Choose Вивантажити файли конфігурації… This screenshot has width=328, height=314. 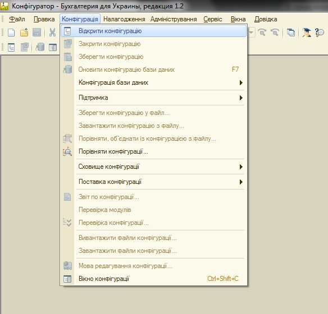point(153,238)
